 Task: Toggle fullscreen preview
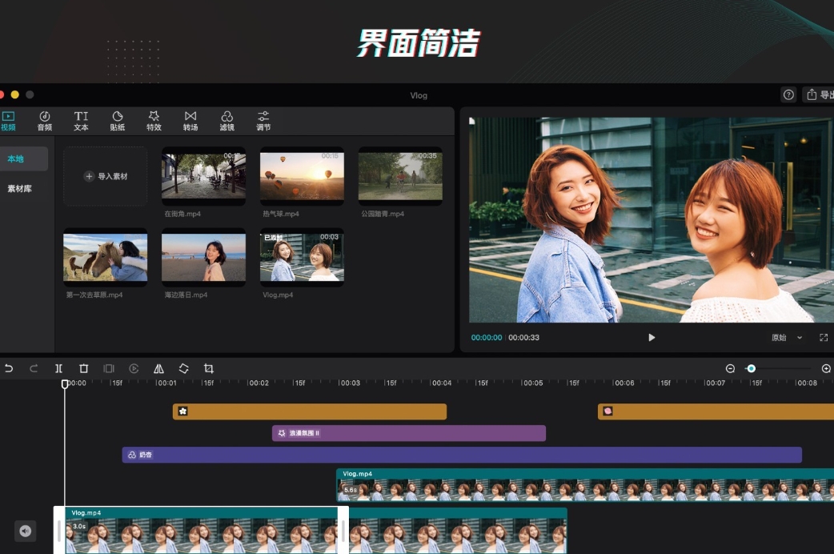click(x=824, y=338)
